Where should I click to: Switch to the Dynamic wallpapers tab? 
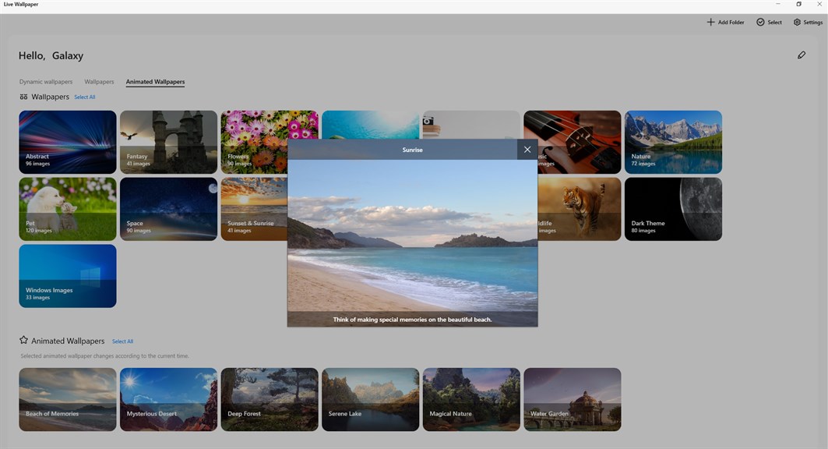[x=46, y=82]
